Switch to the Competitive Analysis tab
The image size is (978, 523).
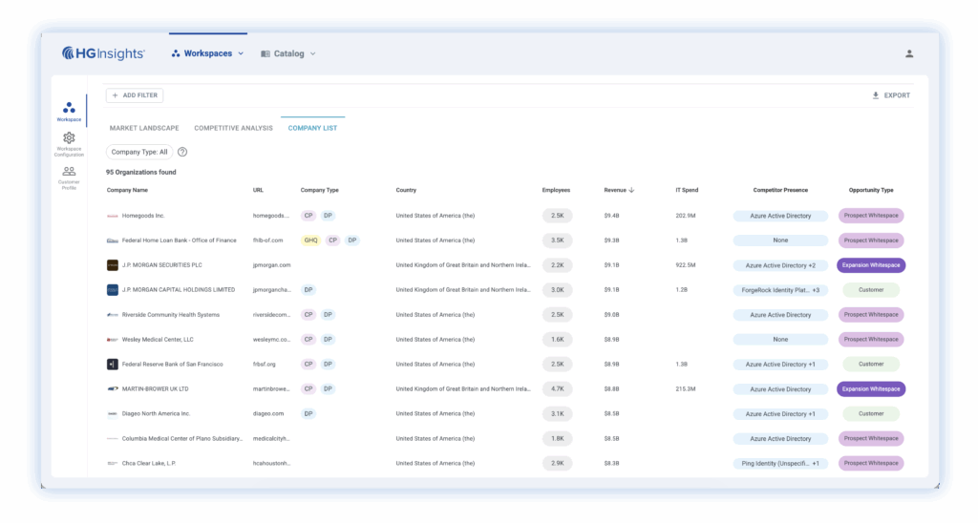click(x=233, y=128)
